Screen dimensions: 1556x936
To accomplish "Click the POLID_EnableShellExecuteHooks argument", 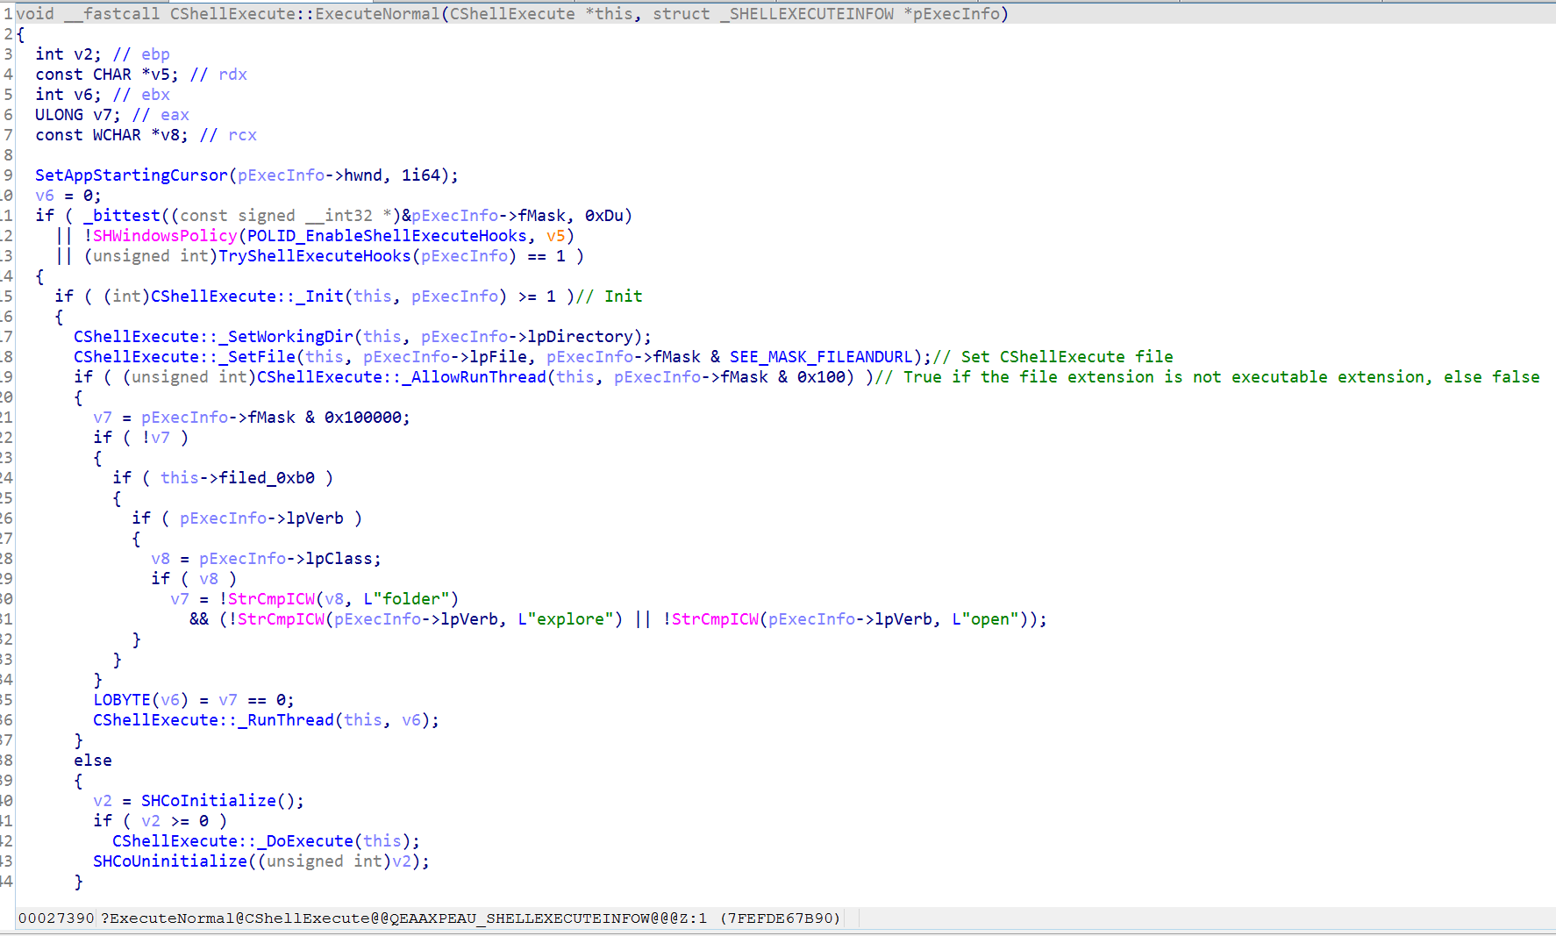I will 387,236.
